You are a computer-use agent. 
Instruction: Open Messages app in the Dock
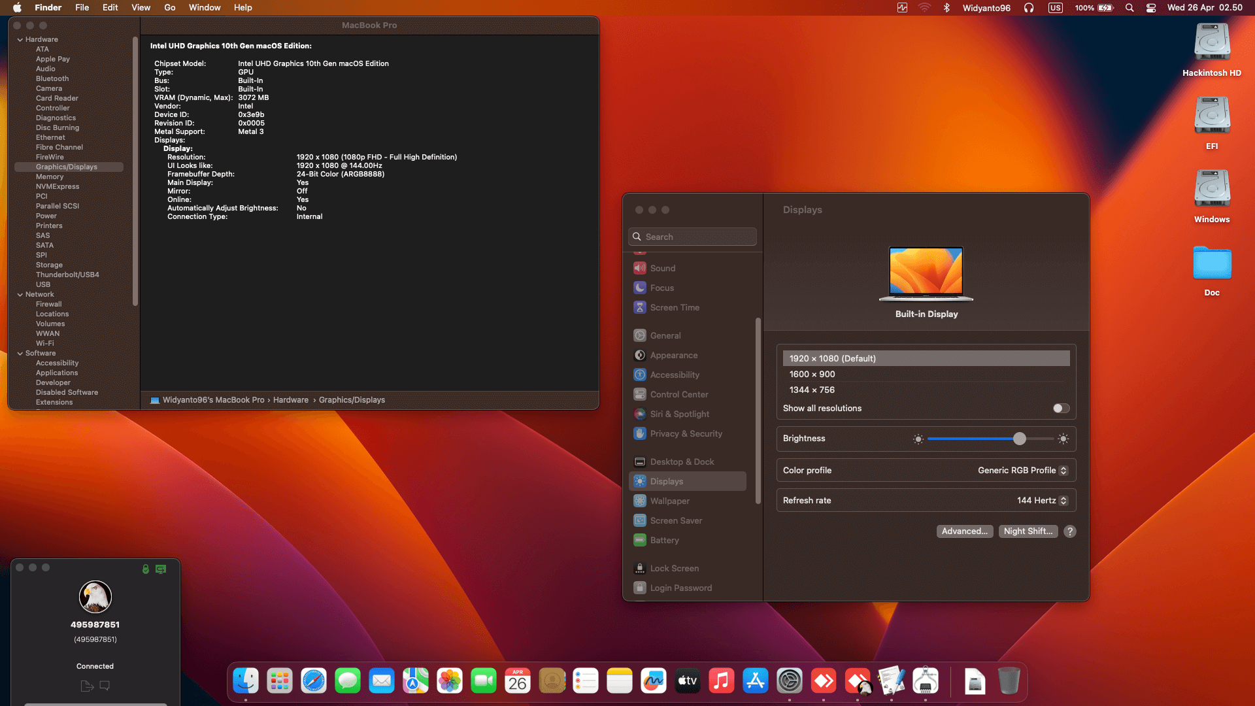point(348,681)
